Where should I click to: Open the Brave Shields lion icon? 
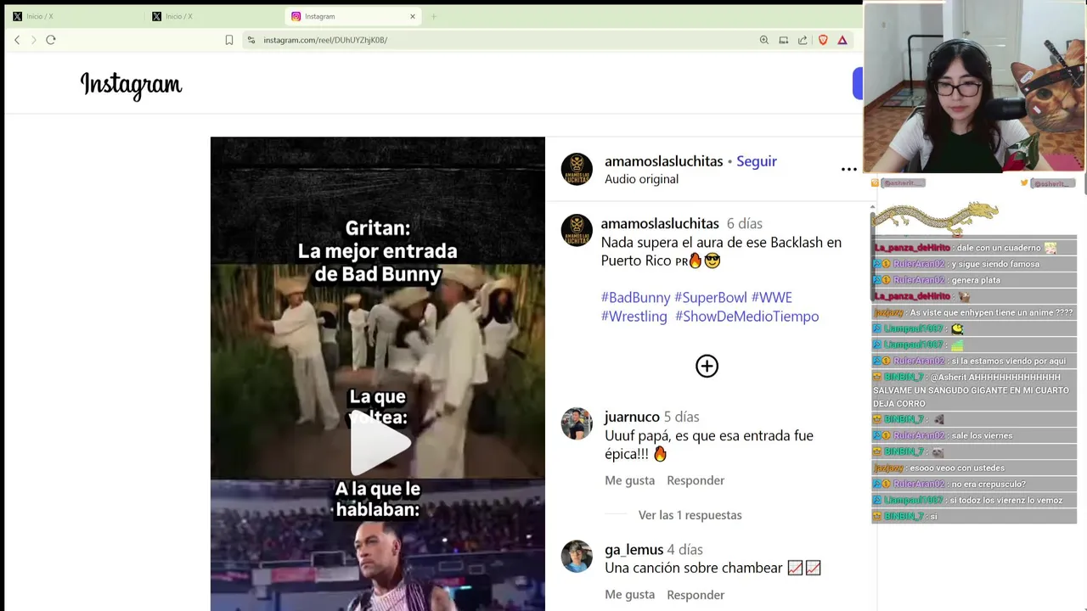[x=823, y=40]
